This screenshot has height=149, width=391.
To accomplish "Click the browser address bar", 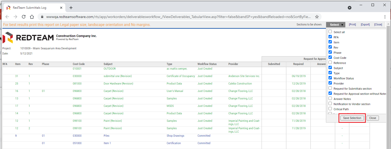I will 177,17.
